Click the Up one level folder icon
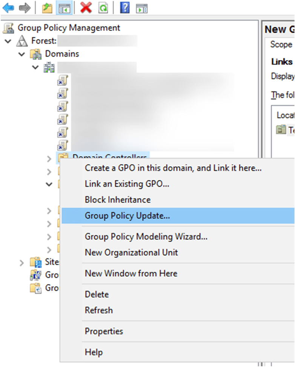Image resolution: width=295 pixels, height=367 pixels. pyautogui.click(x=47, y=8)
